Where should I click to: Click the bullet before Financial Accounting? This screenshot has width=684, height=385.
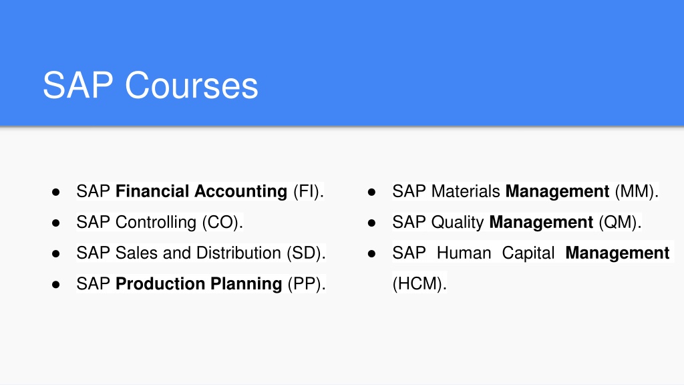click(x=56, y=192)
